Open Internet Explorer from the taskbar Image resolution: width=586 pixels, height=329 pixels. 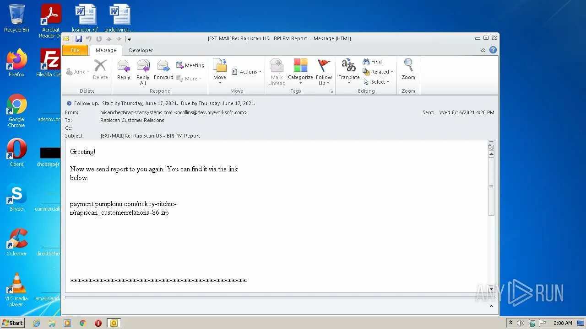(36, 323)
